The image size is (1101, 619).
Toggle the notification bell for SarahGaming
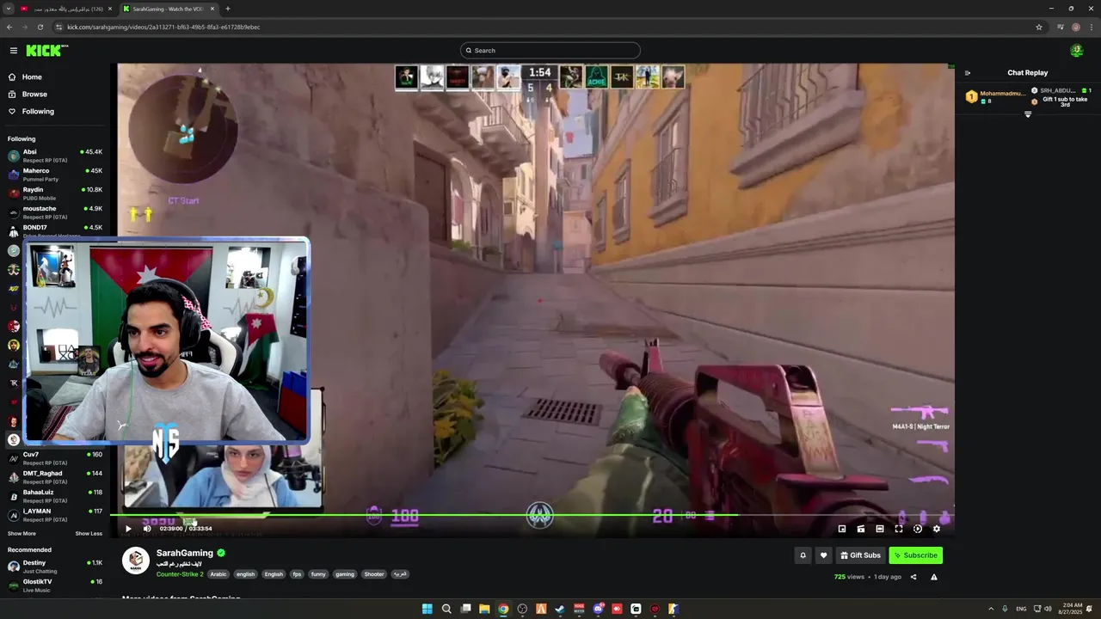click(x=803, y=555)
